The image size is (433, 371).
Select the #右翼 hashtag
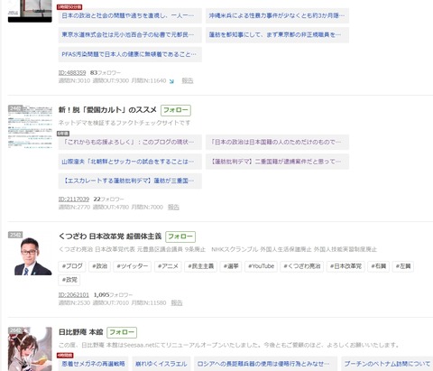click(378, 266)
